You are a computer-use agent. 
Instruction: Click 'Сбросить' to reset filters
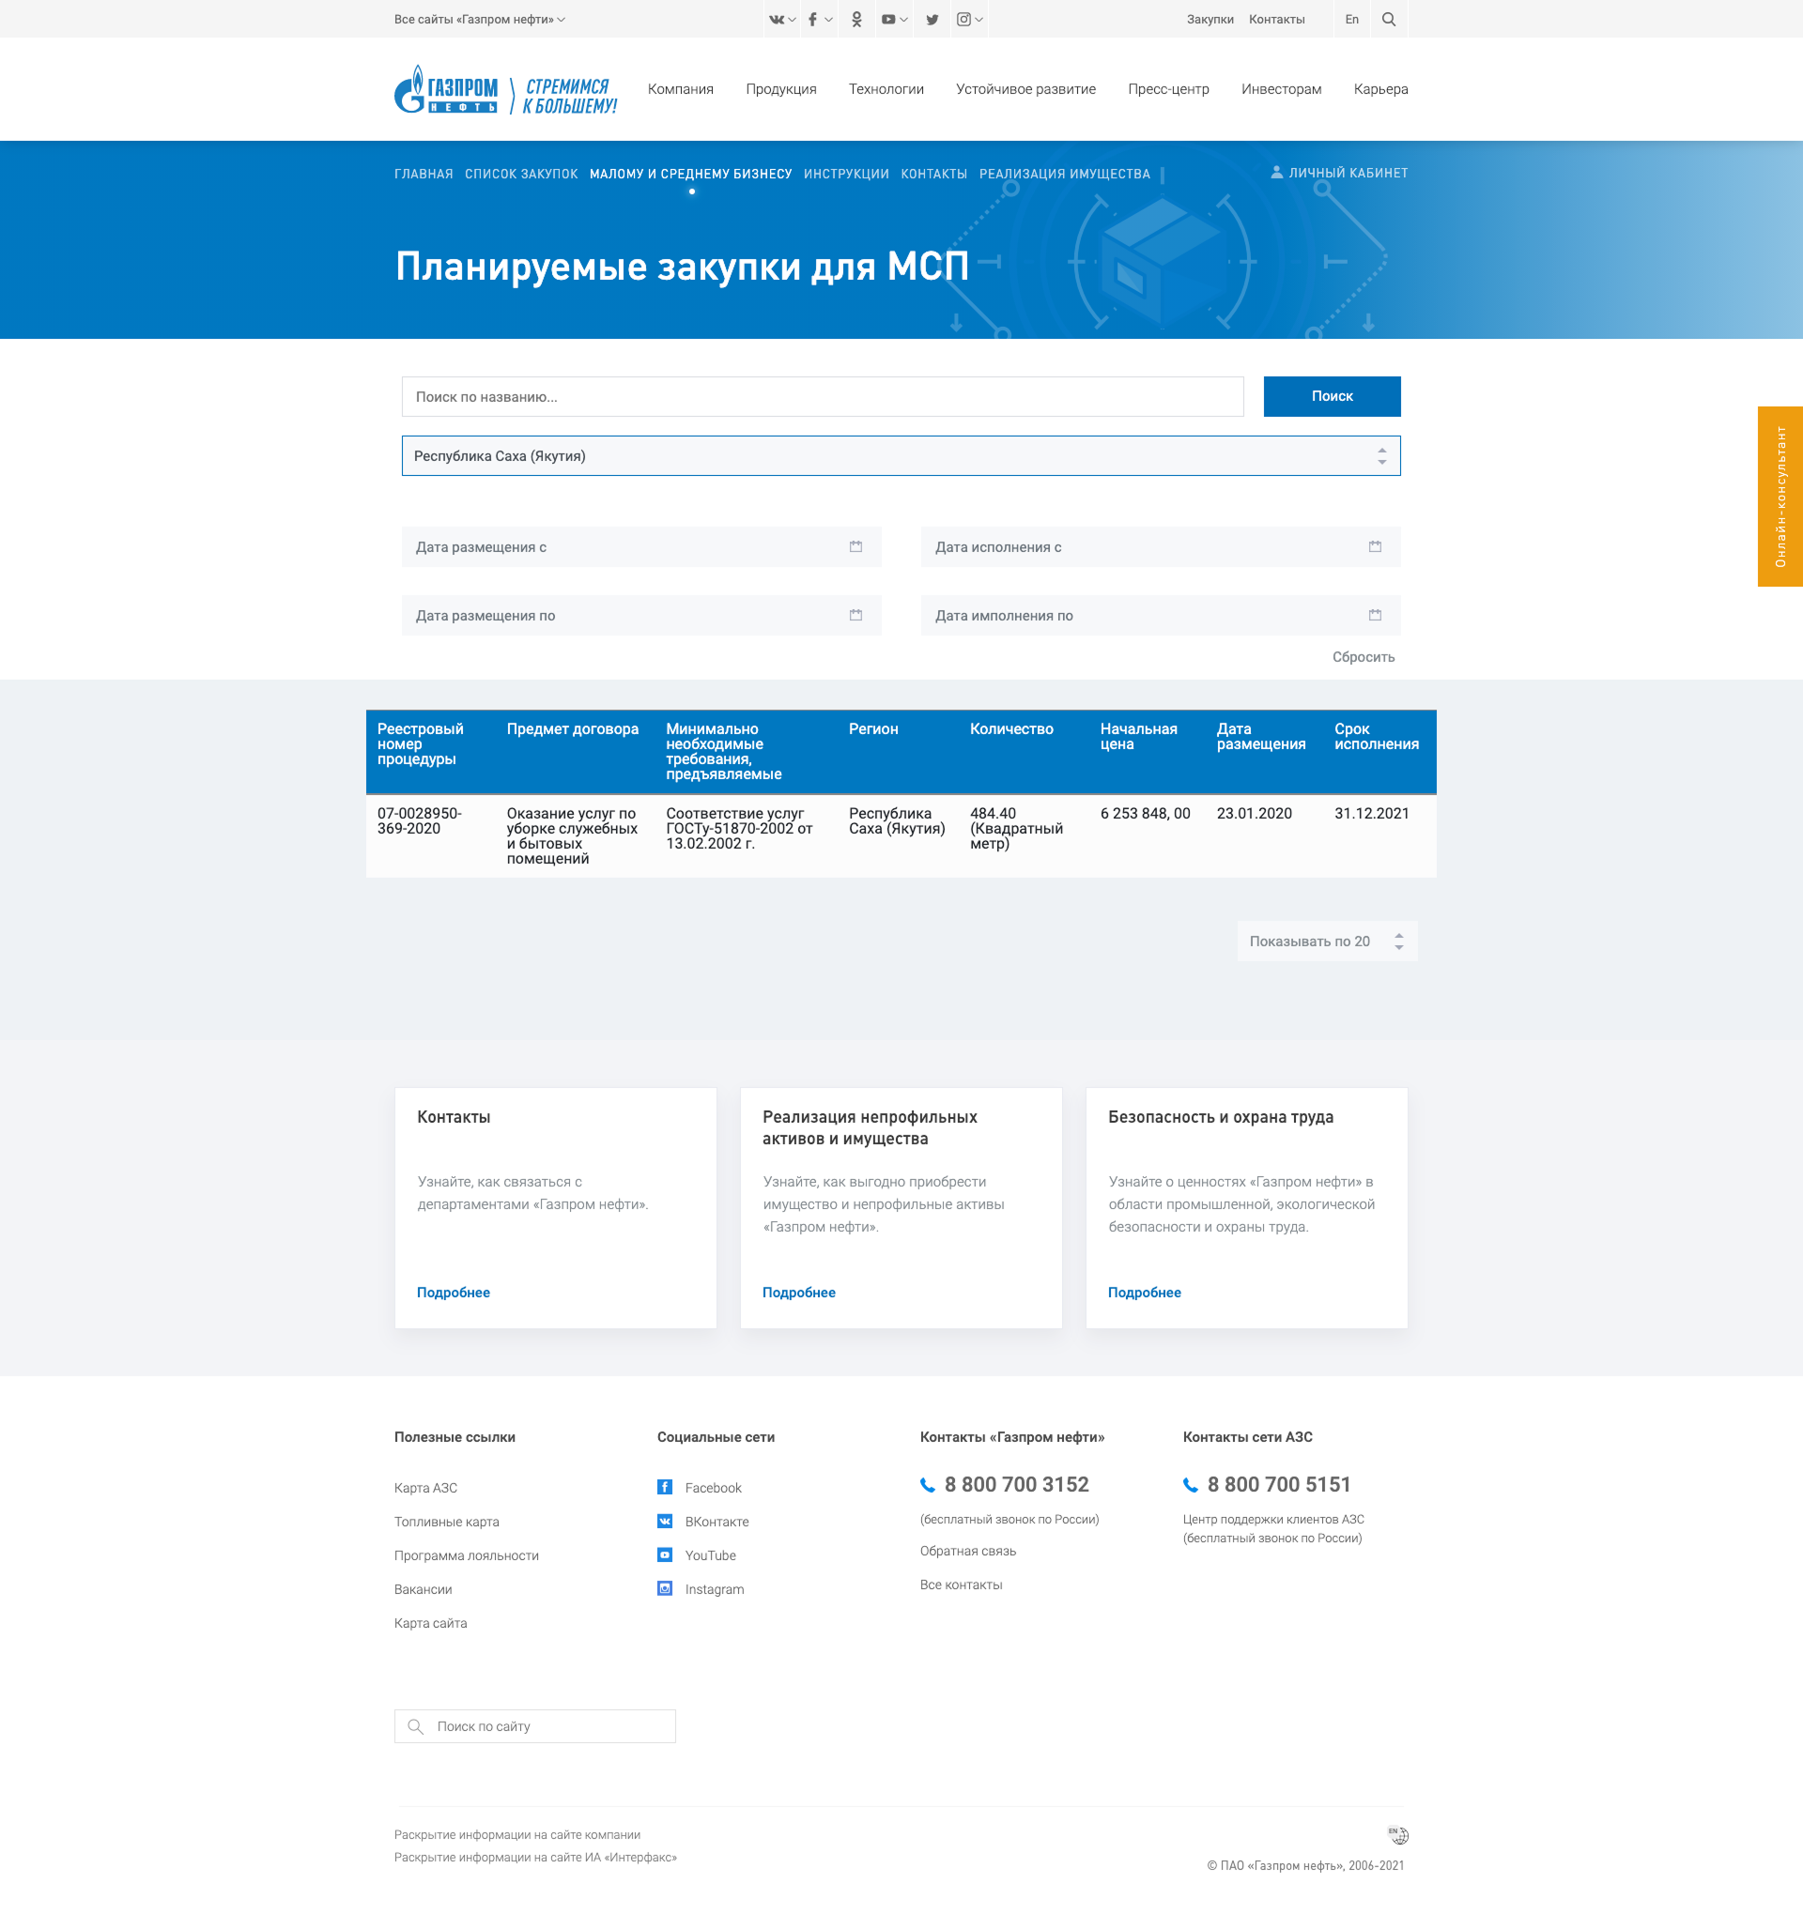coord(1363,658)
